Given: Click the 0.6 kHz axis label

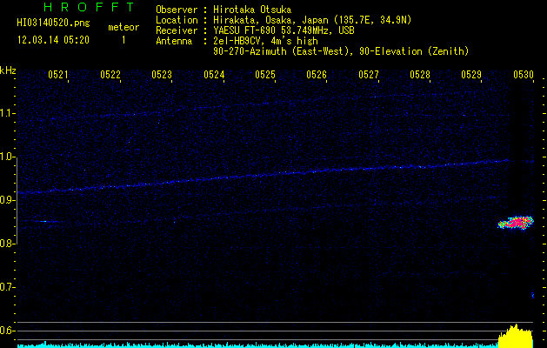Looking at the screenshot, I should pos(7,331).
